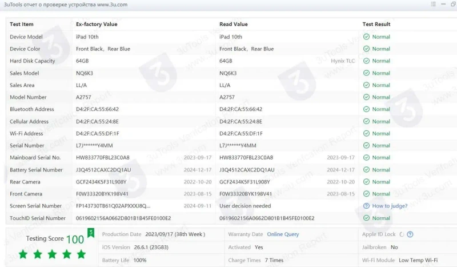Click the list menu icon in title bar
This screenshot has height=267, width=457.
click(434, 4)
